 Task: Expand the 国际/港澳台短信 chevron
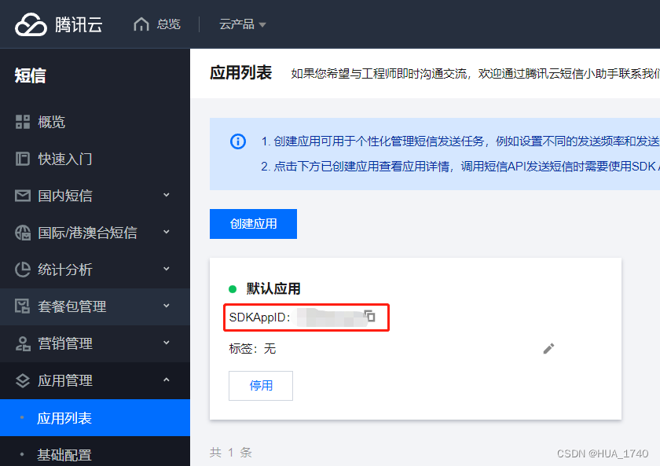[x=167, y=232]
